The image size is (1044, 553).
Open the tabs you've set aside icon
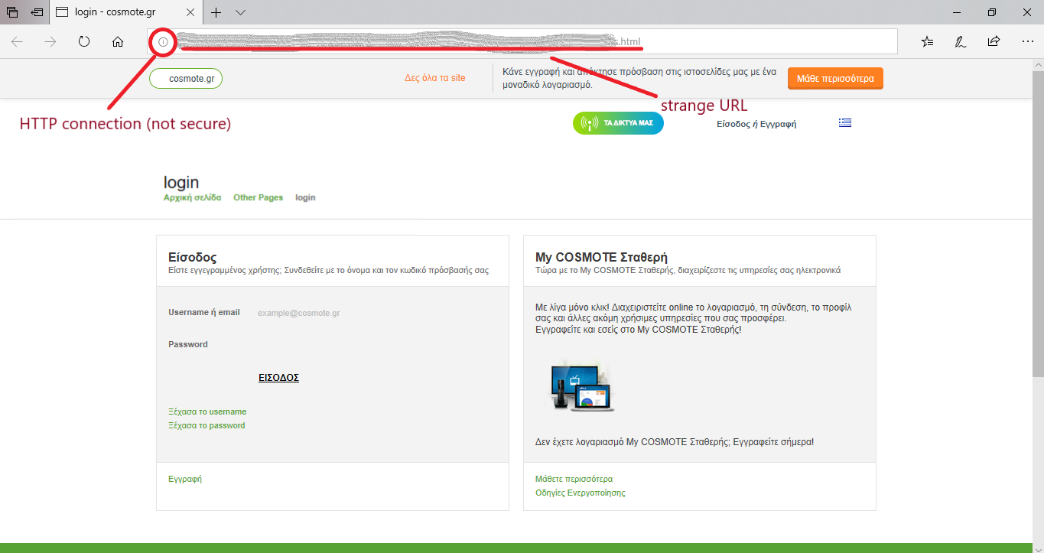[12, 12]
